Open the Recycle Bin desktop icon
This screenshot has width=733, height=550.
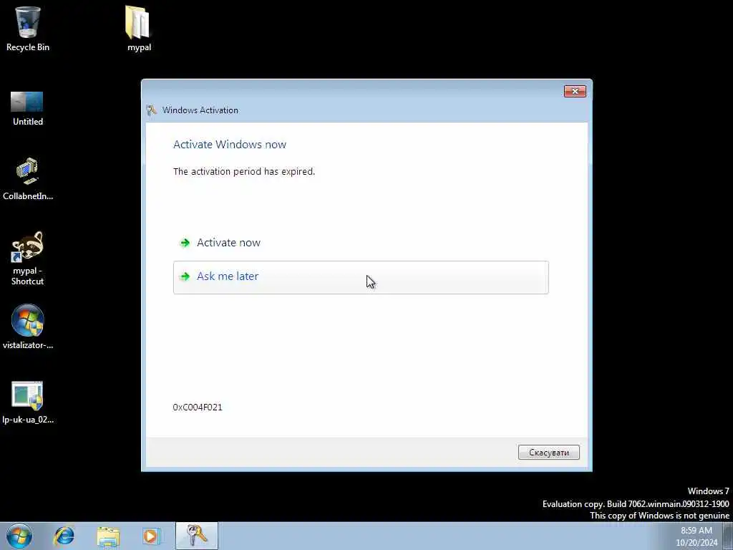pyautogui.click(x=28, y=28)
